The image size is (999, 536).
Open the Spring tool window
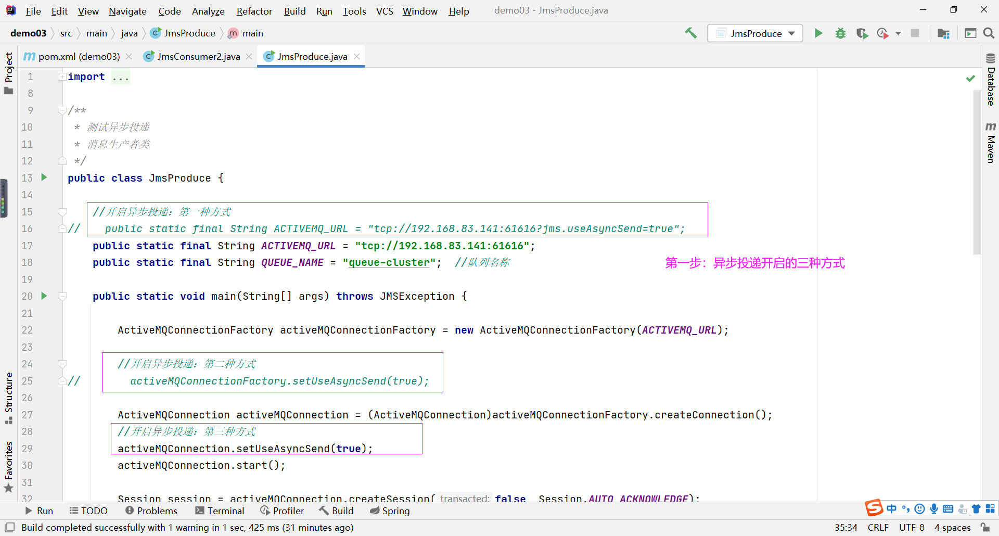point(390,511)
